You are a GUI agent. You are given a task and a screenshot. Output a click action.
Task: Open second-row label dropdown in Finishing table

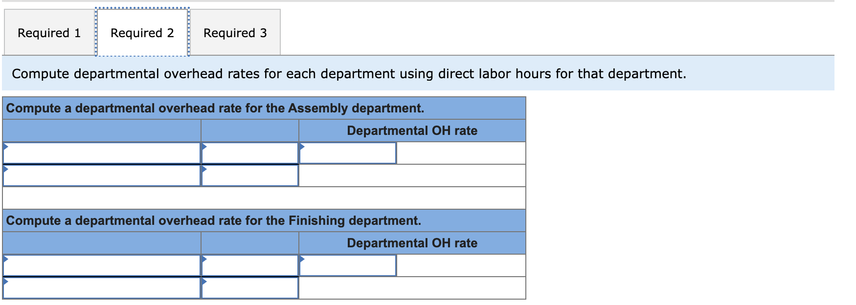[x=102, y=288]
